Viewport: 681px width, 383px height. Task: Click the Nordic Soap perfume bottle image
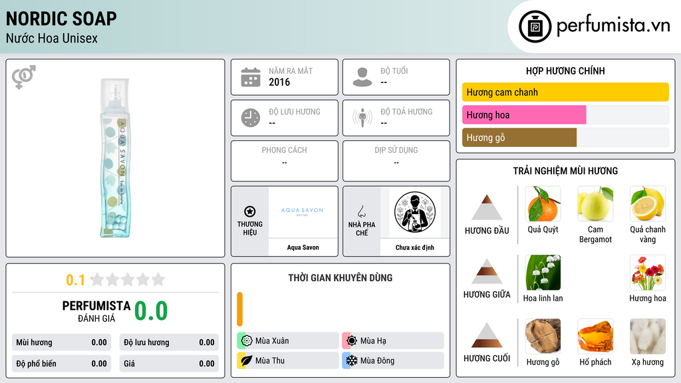pos(115,158)
